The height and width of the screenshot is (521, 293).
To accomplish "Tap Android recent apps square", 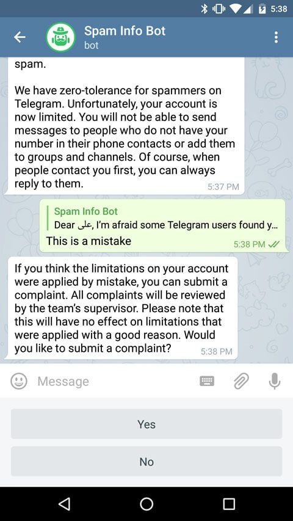I will pyautogui.click(x=229, y=504).
